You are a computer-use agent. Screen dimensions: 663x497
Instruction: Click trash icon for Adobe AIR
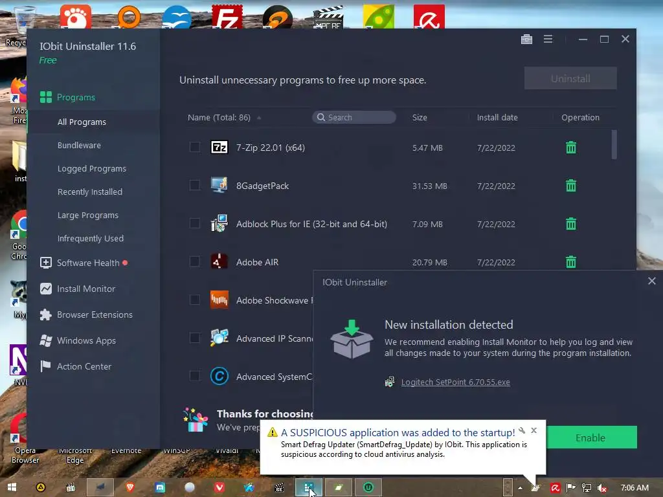click(571, 262)
